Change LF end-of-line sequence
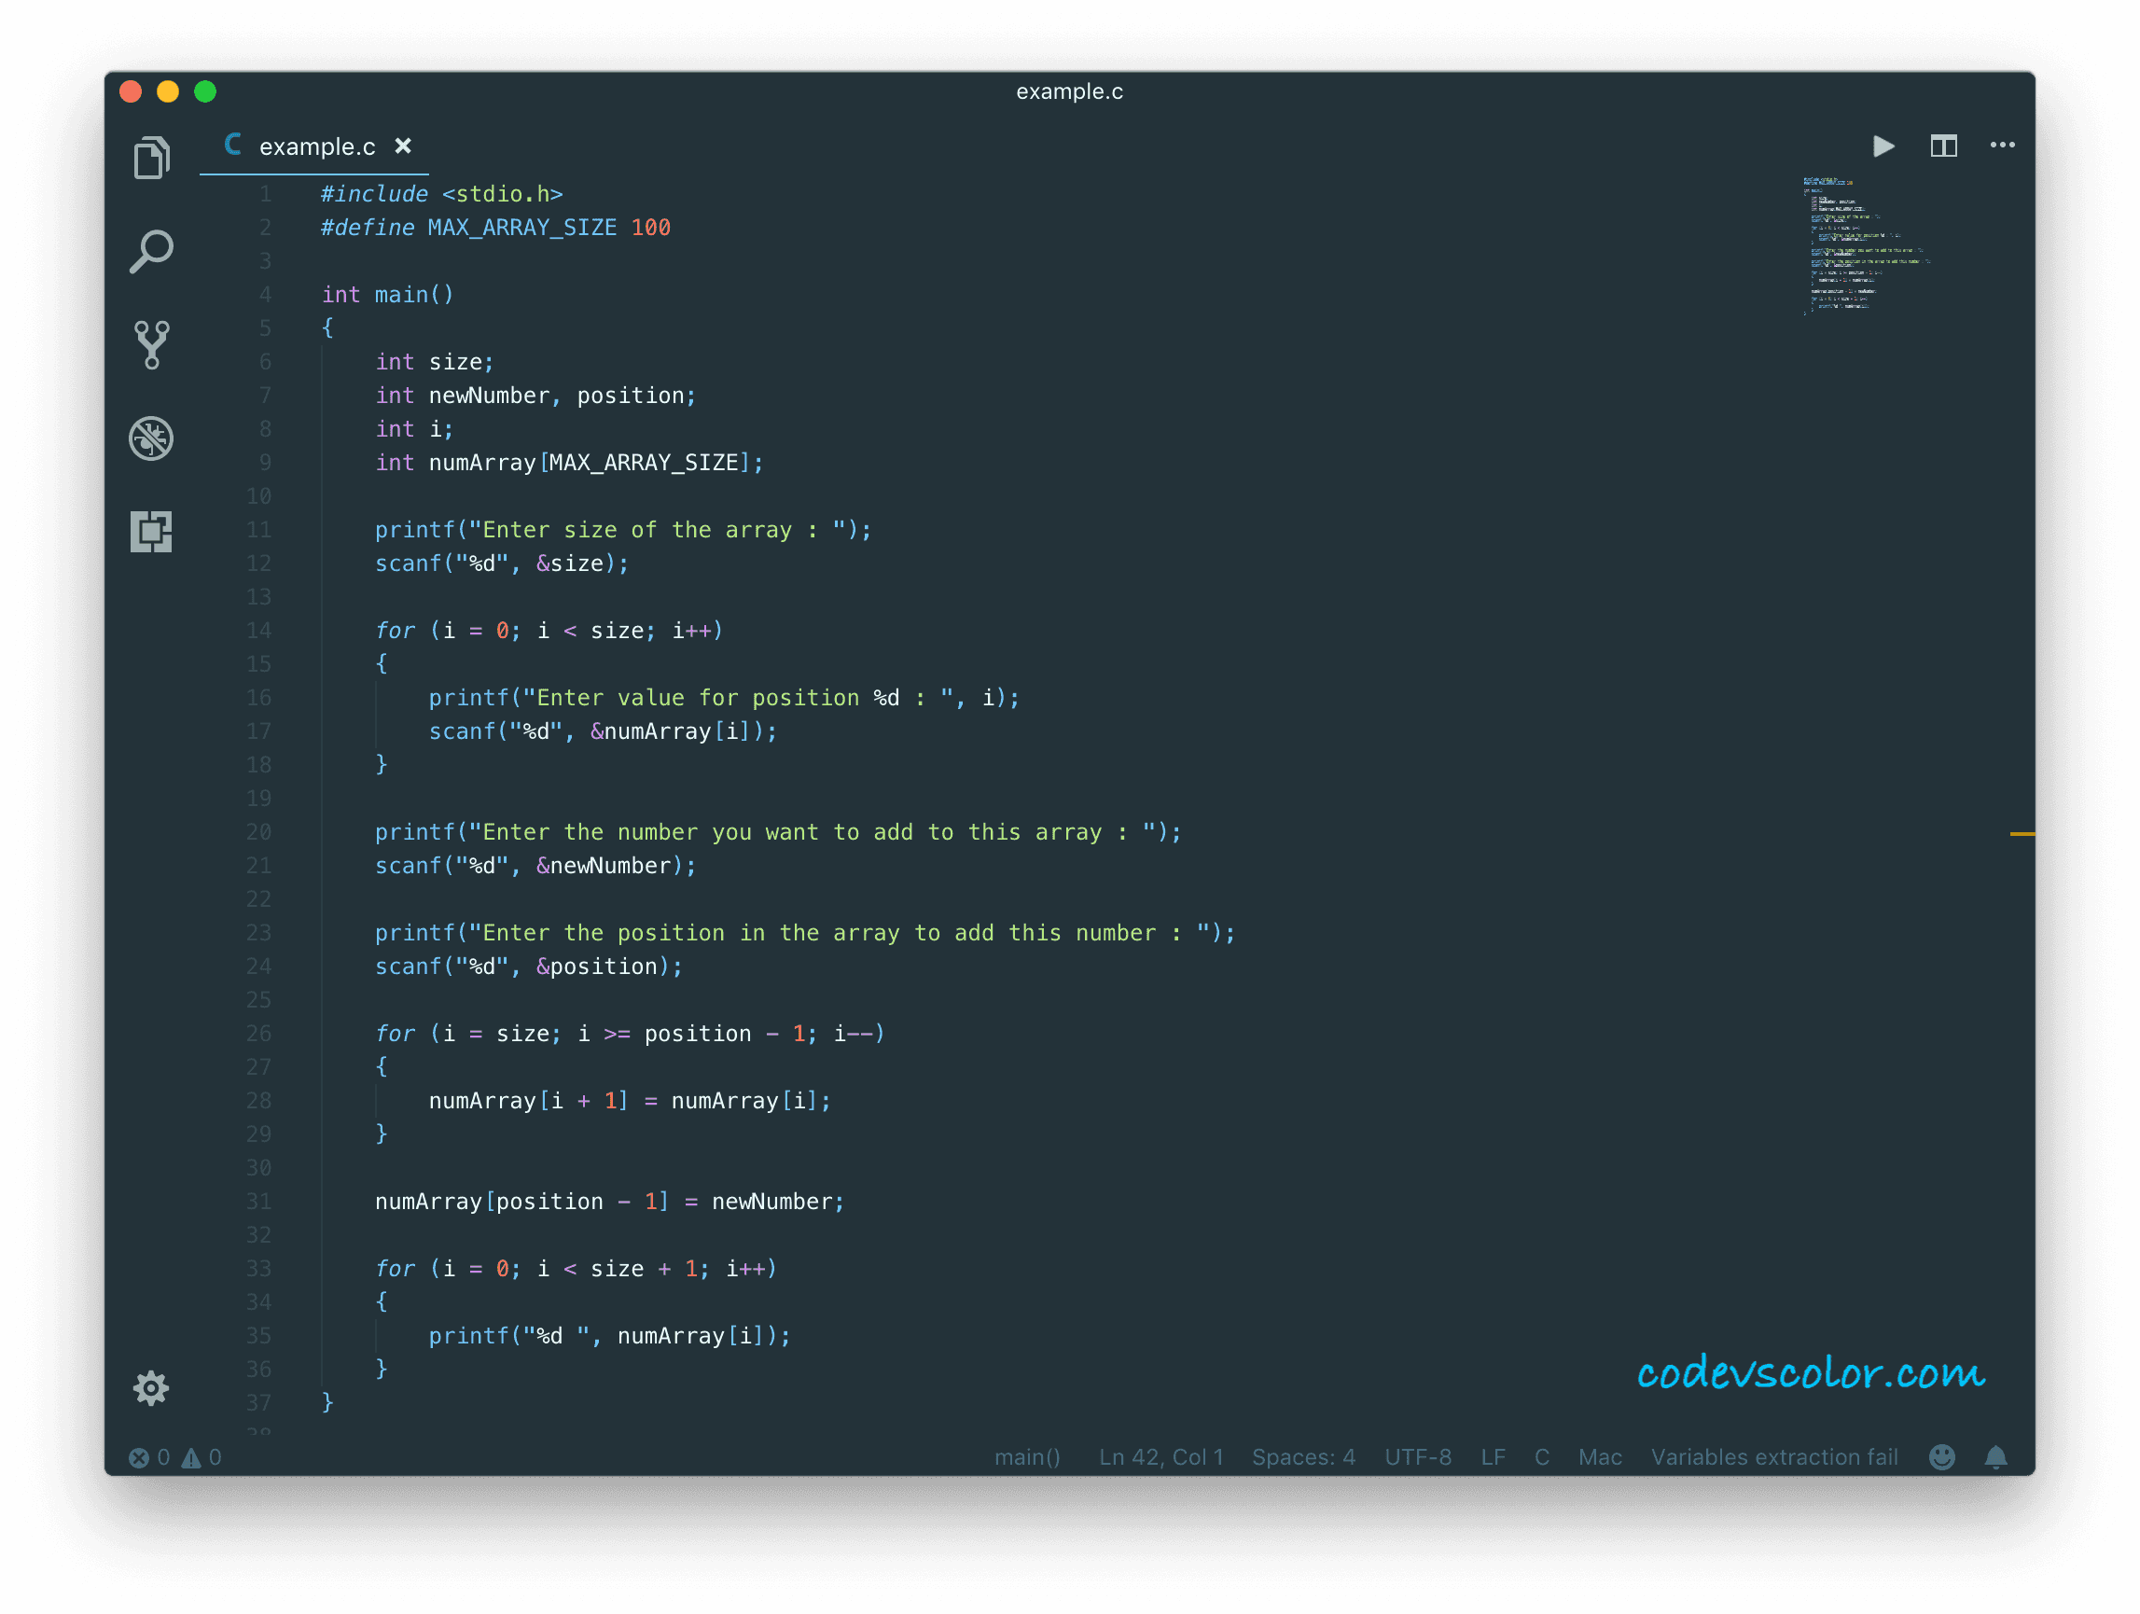Screen dimensions: 2140x1614 pos(1492,1457)
